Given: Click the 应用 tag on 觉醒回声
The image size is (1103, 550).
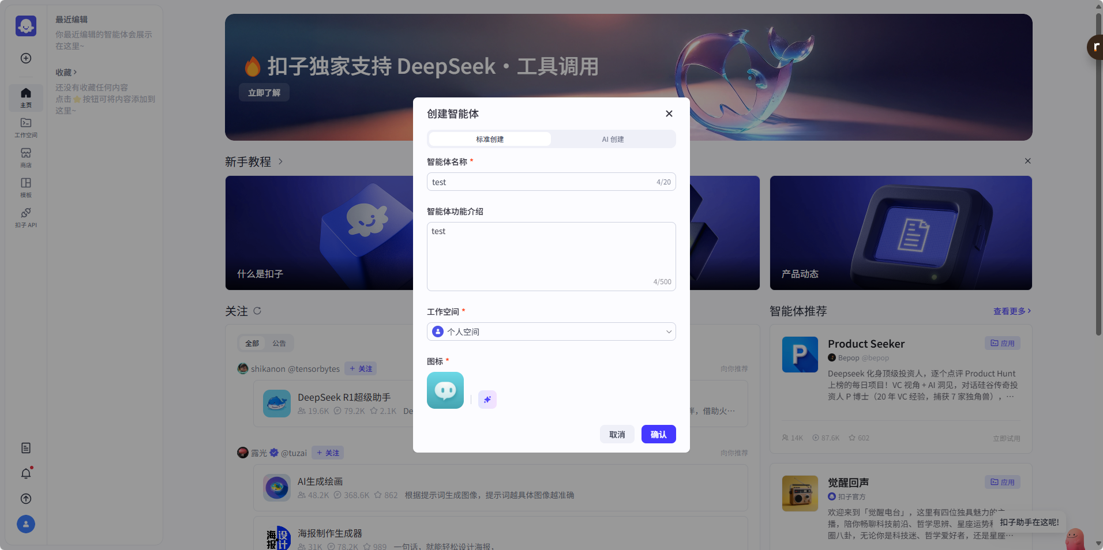Looking at the screenshot, I should click(1003, 482).
